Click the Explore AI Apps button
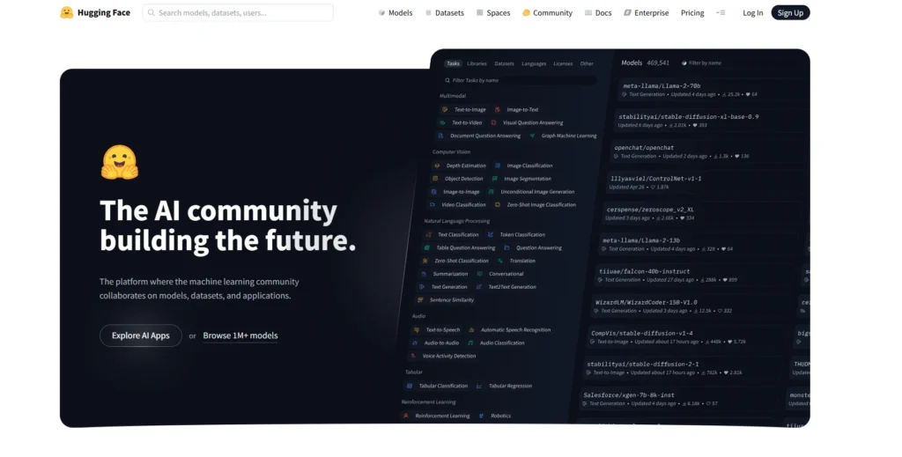902x457 pixels. tap(141, 335)
